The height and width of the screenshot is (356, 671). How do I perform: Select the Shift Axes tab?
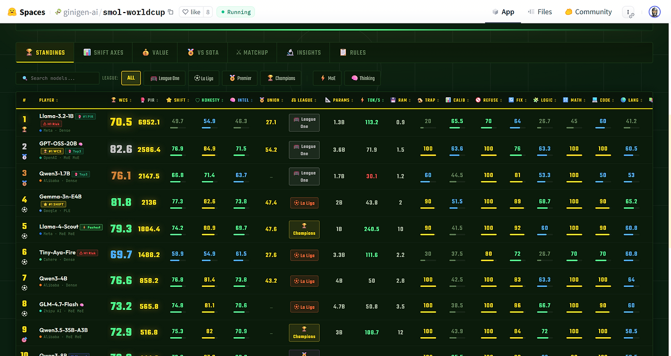point(104,52)
